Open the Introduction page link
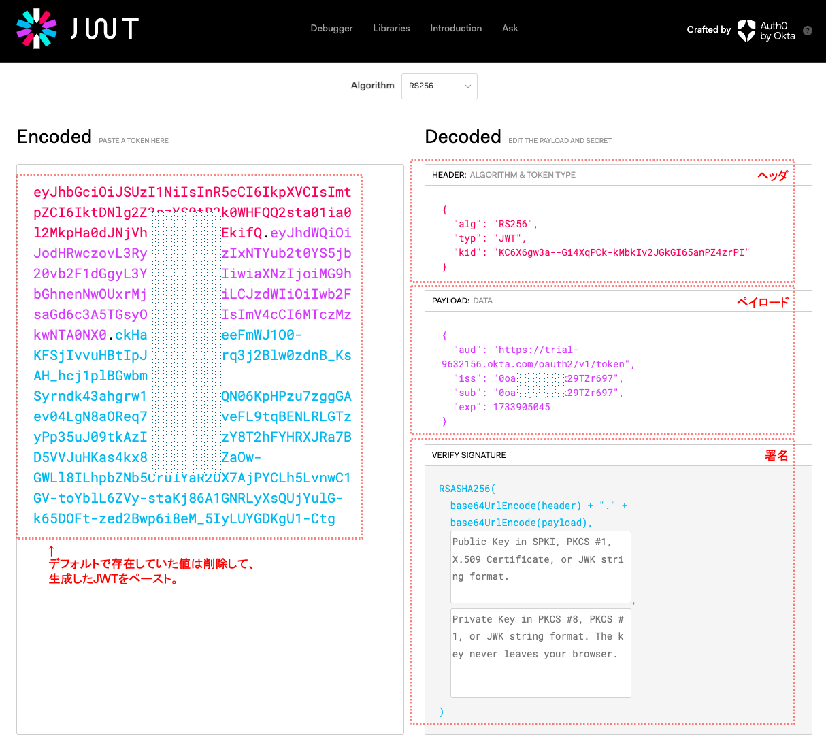Image resolution: width=826 pixels, height=745 pixels. [456, 29]
